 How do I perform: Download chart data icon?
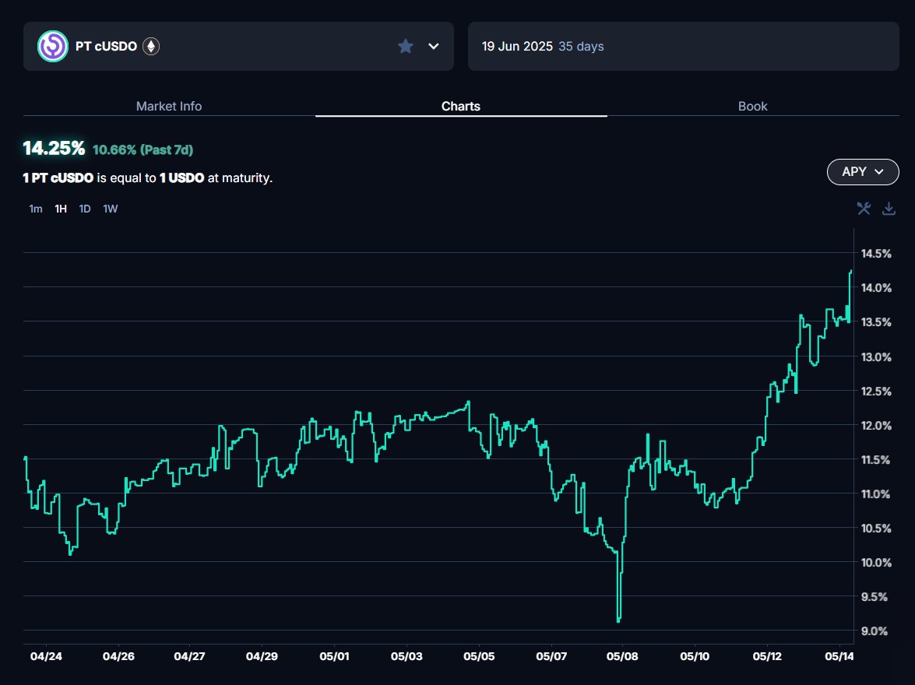[889, 209]
